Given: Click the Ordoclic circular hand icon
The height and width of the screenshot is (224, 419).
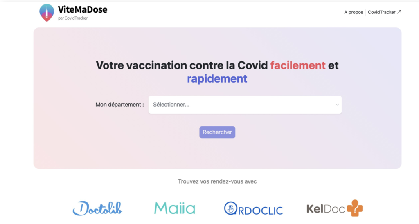Looking at the screenshot, I should tap(231, 208).
